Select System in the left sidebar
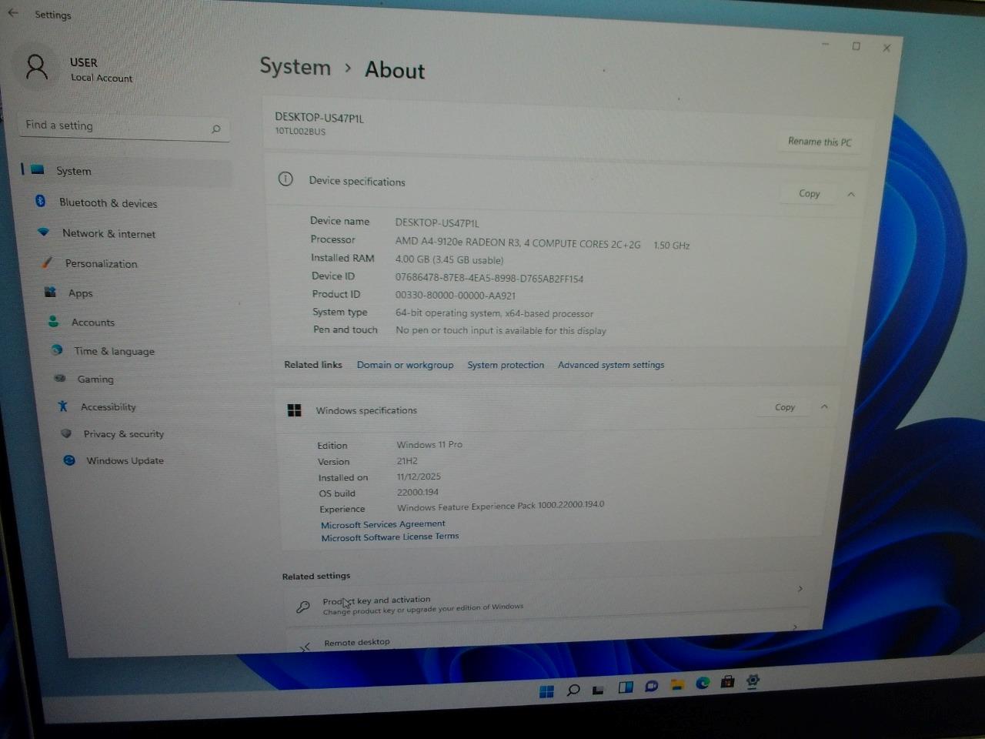 74,172
